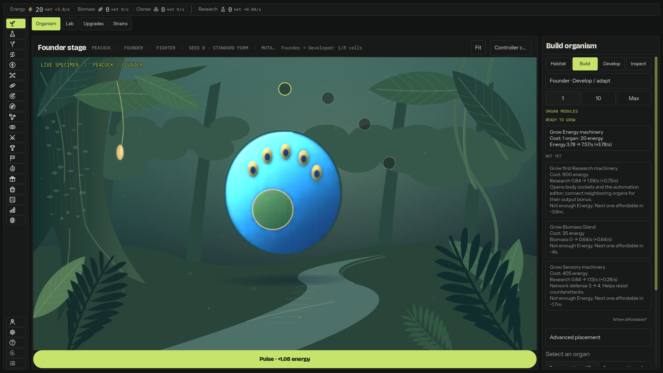The width and height of the screenshot is (663, 373).
Task: Switch to the Upgrades tab
Action: 94,24
